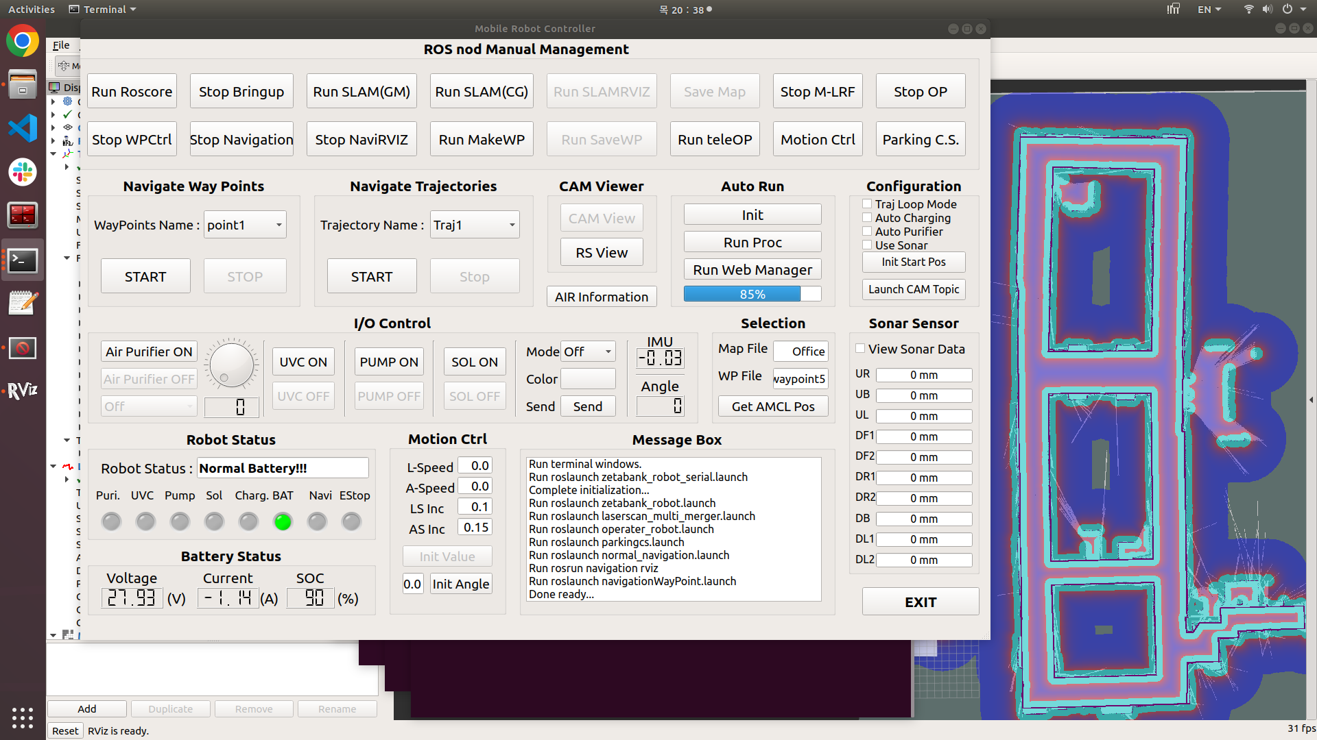Viewport: 1317px width, 740px height.
Task: Click the Robot Status text field
Action: pyautogui.click(x=283, y=468)
